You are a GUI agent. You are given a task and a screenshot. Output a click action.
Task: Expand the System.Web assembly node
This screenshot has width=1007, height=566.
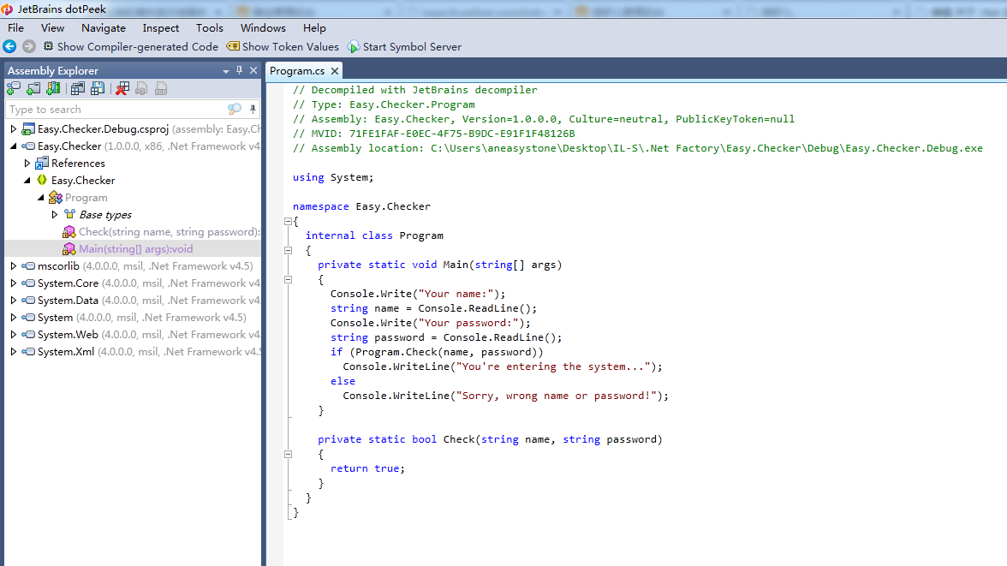coord(14,335)
